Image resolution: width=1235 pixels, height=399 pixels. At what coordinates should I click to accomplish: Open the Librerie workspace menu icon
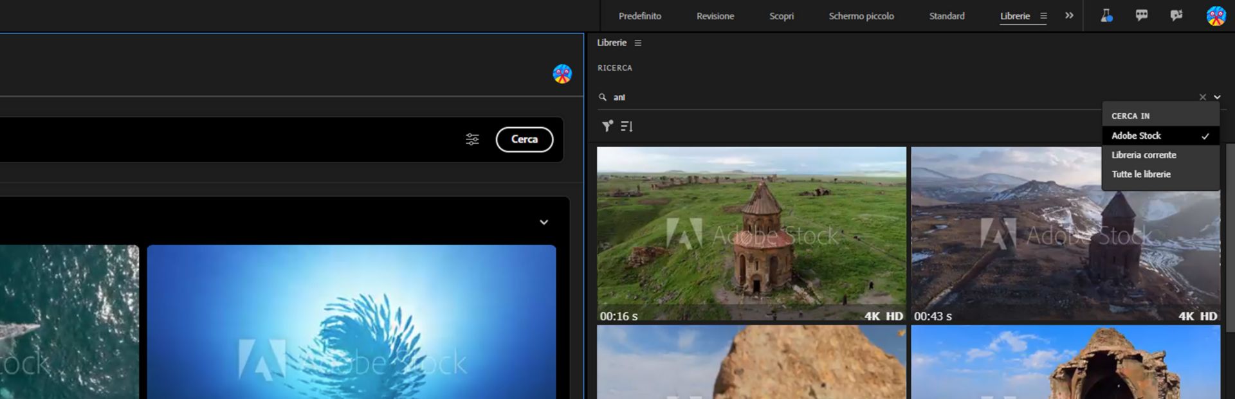click(x=1043, y=16)
